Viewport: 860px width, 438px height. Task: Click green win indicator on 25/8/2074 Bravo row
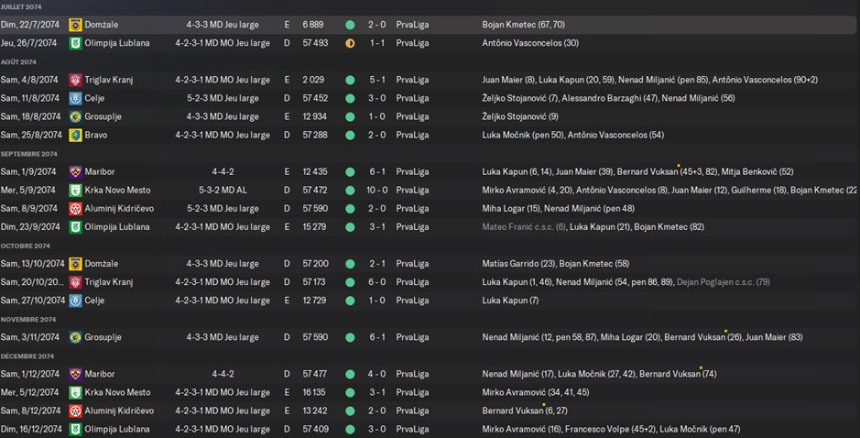tap(350, 135)
